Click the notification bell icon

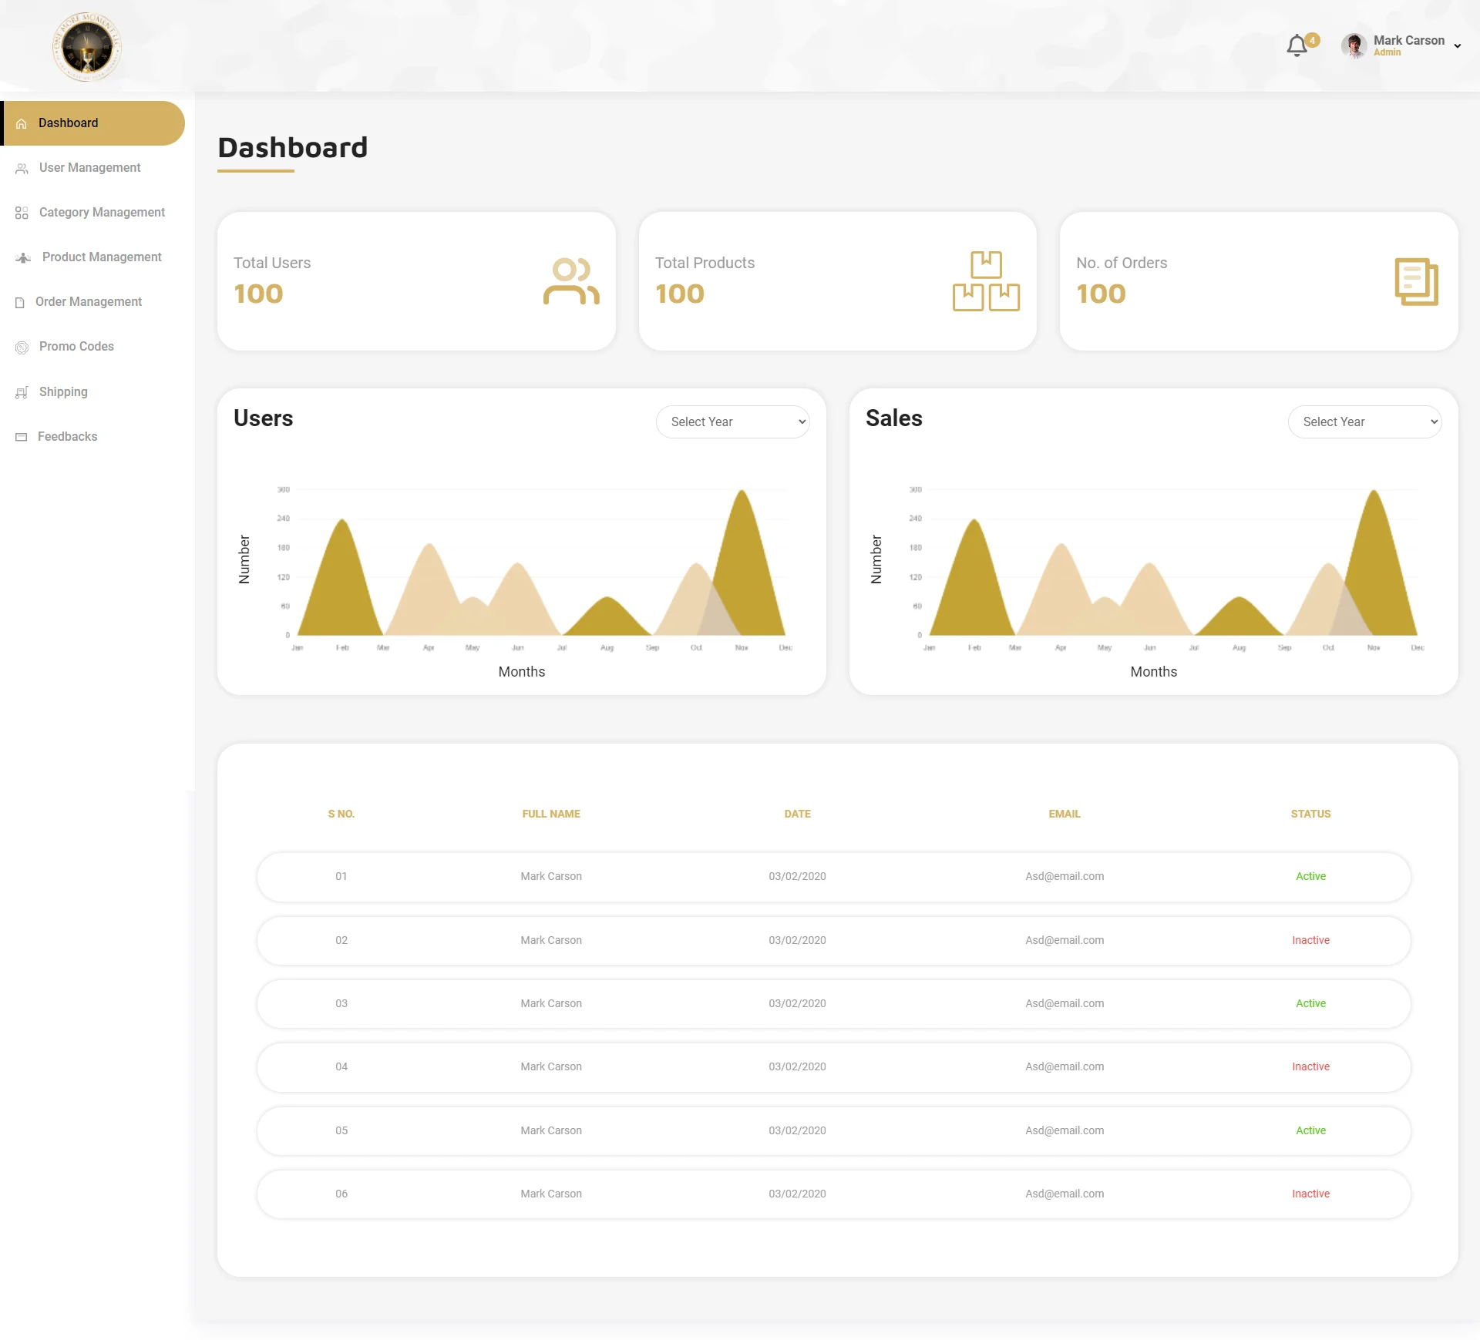pyautogui.click(x=1297, y=46)
